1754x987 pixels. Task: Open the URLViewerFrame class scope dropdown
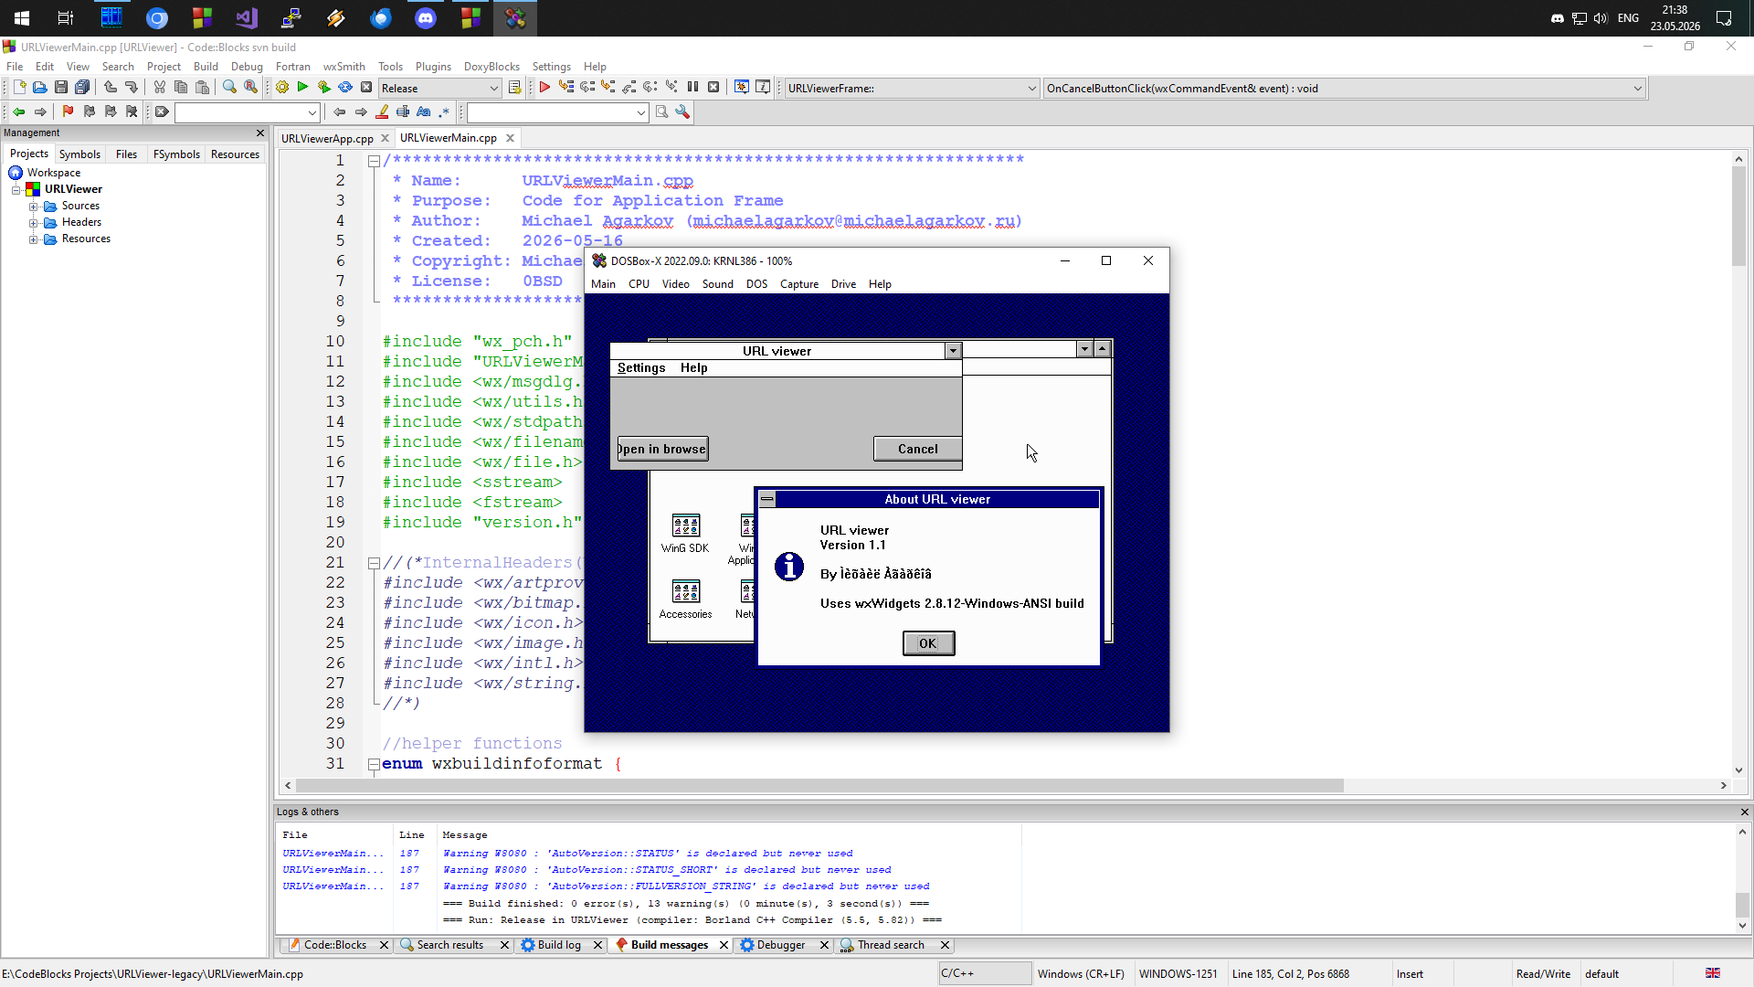point(912,88)
